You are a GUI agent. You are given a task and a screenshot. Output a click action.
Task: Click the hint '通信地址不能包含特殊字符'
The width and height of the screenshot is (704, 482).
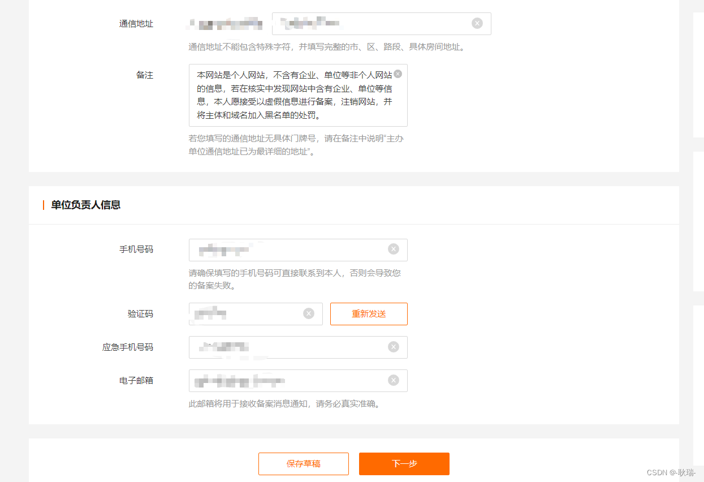240,47
